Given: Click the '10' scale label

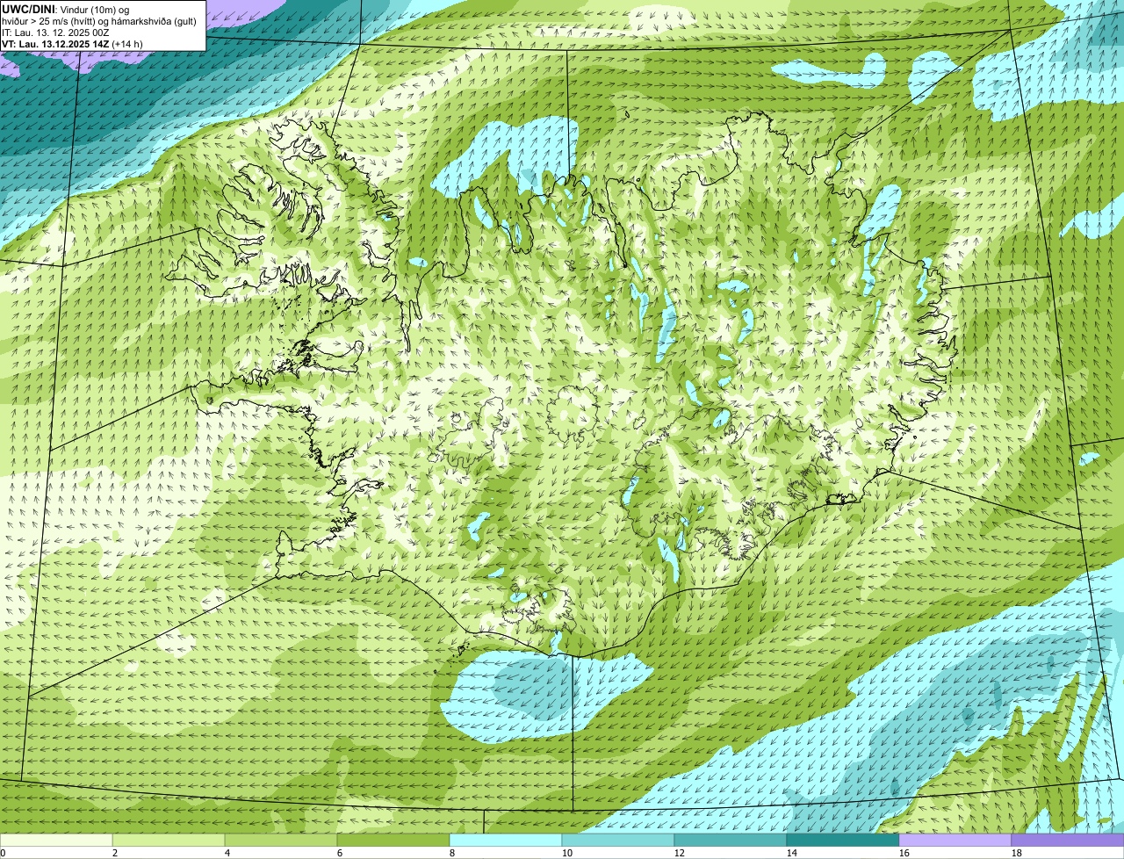Looking at the screenshot, I should [x=567, y=853].
